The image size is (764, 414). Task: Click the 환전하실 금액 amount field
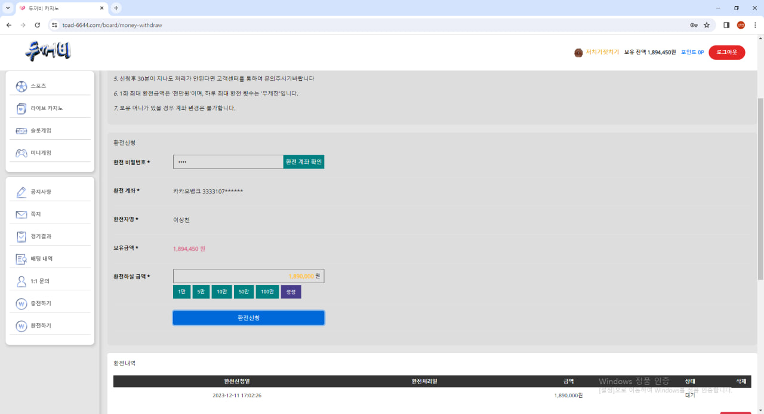[x=245, y=276]
